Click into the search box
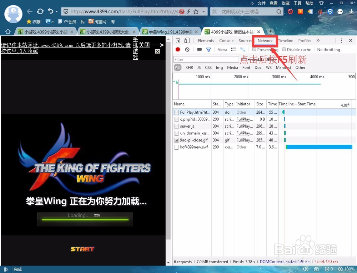This screenshot has height=273, width=357. [247, 12]
